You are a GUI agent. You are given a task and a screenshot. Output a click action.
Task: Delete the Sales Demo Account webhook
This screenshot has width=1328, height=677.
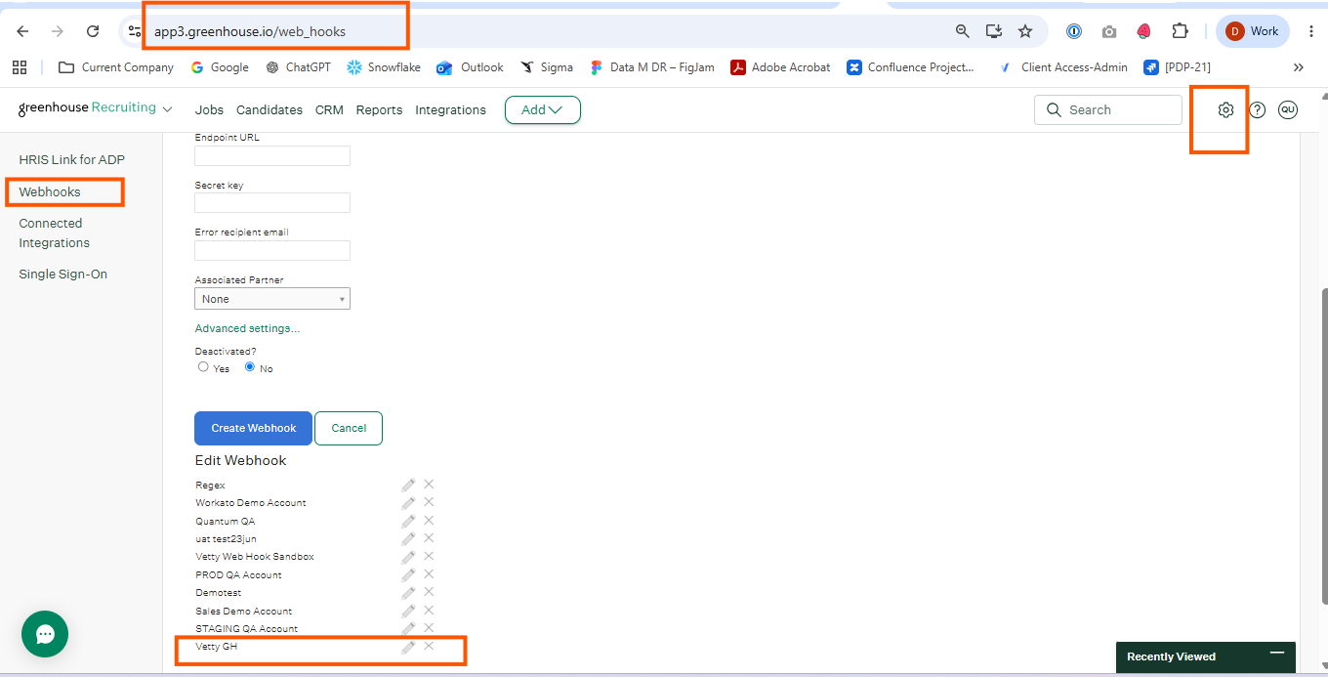point(429,611)
